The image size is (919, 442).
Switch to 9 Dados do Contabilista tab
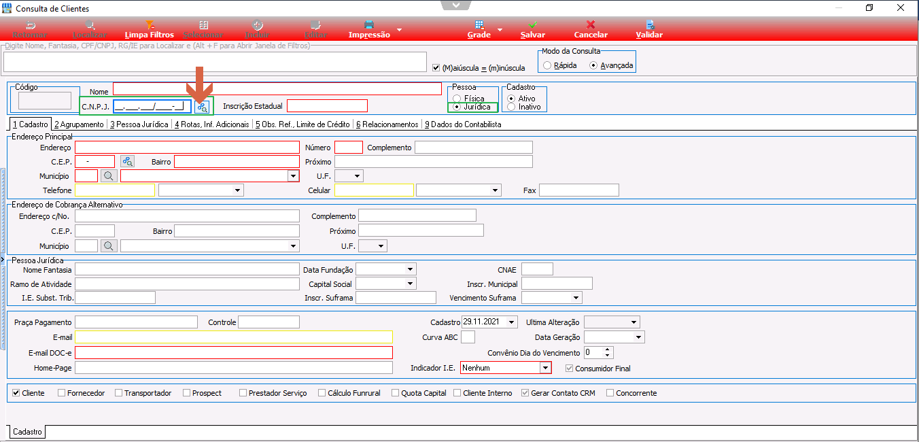[463, 124]
